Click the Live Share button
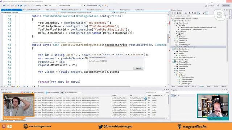This screenshot has width=232, height=130. coord(210,6)
